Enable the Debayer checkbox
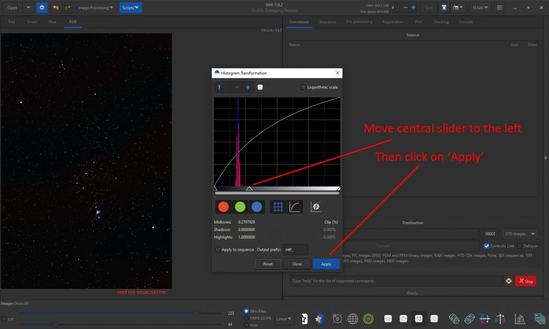 tap(519, 246)
